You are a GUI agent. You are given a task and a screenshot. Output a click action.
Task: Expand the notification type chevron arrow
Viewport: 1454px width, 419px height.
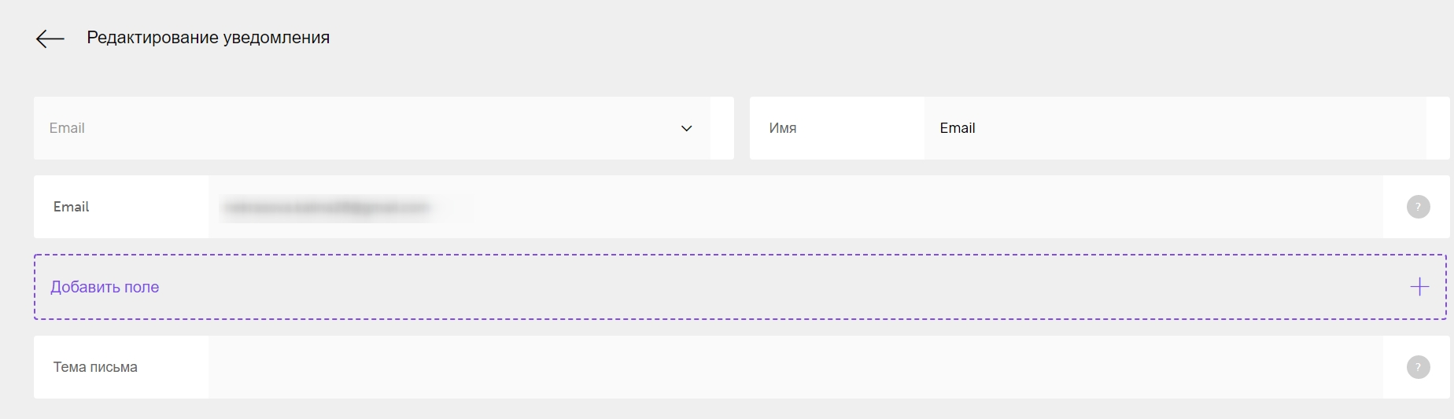pos(686,128)
